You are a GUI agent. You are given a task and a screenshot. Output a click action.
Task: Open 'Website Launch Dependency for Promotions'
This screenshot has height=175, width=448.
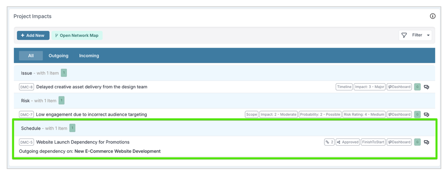point(83,142)
